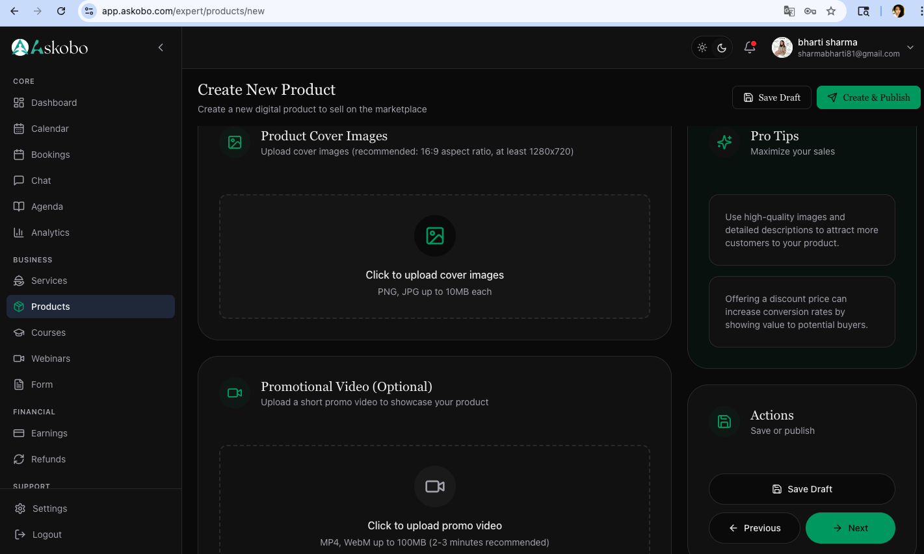Navigate to Analytics via its sidebar icon
The height and width of the screenshot is (554, 924).
(x=18, y=233)
